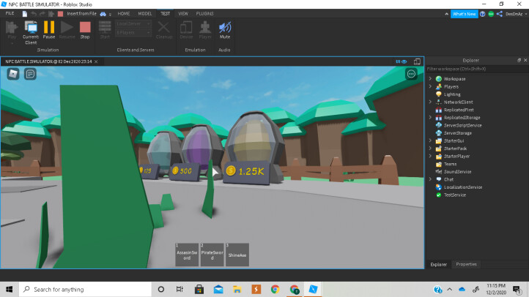The width and height of the screenshot is (529, 297).
Task: Stop the simulation
Action: click(x=85, y=30)
